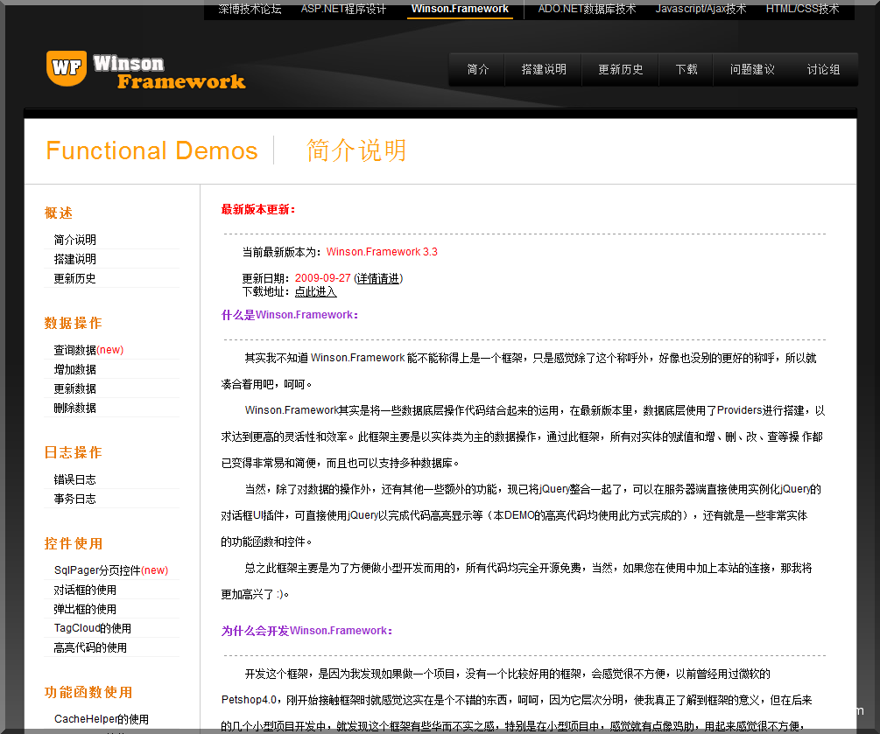Select the ADO.NET数据库技术 top tab

coord(587,9)
